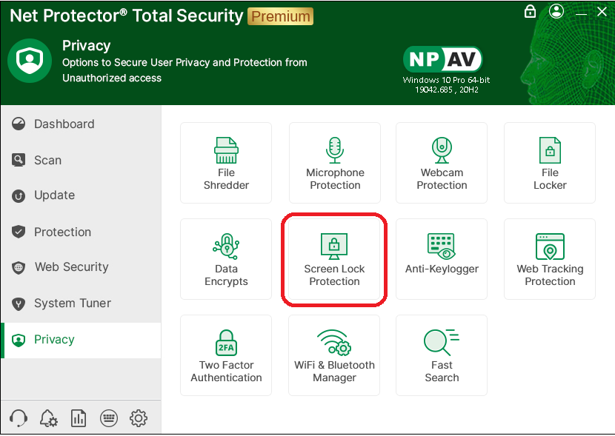615x436 pixels.
Task: Open the reports chart icon
Action: [x=79, y=418]
